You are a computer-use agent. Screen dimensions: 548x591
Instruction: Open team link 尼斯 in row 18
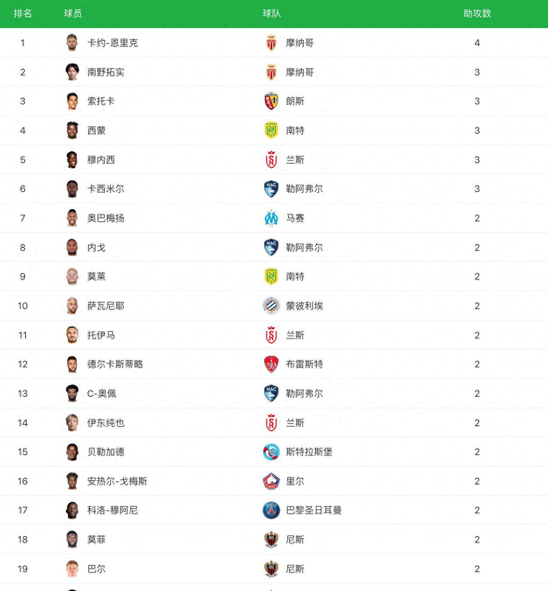tap(295, 540)
